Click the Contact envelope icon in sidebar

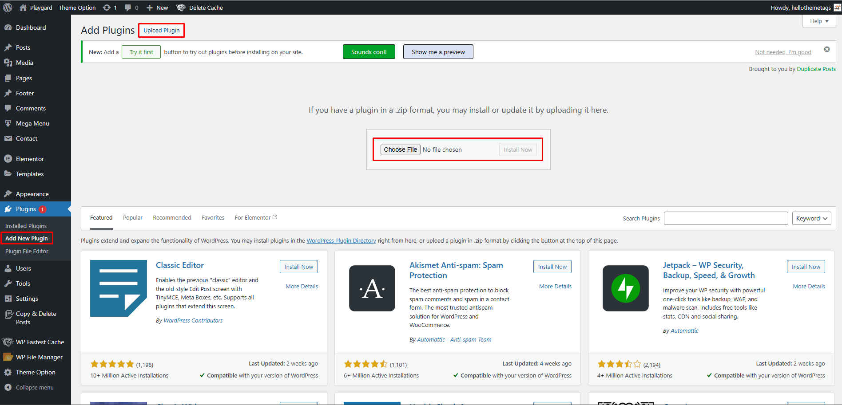(8, 138)
